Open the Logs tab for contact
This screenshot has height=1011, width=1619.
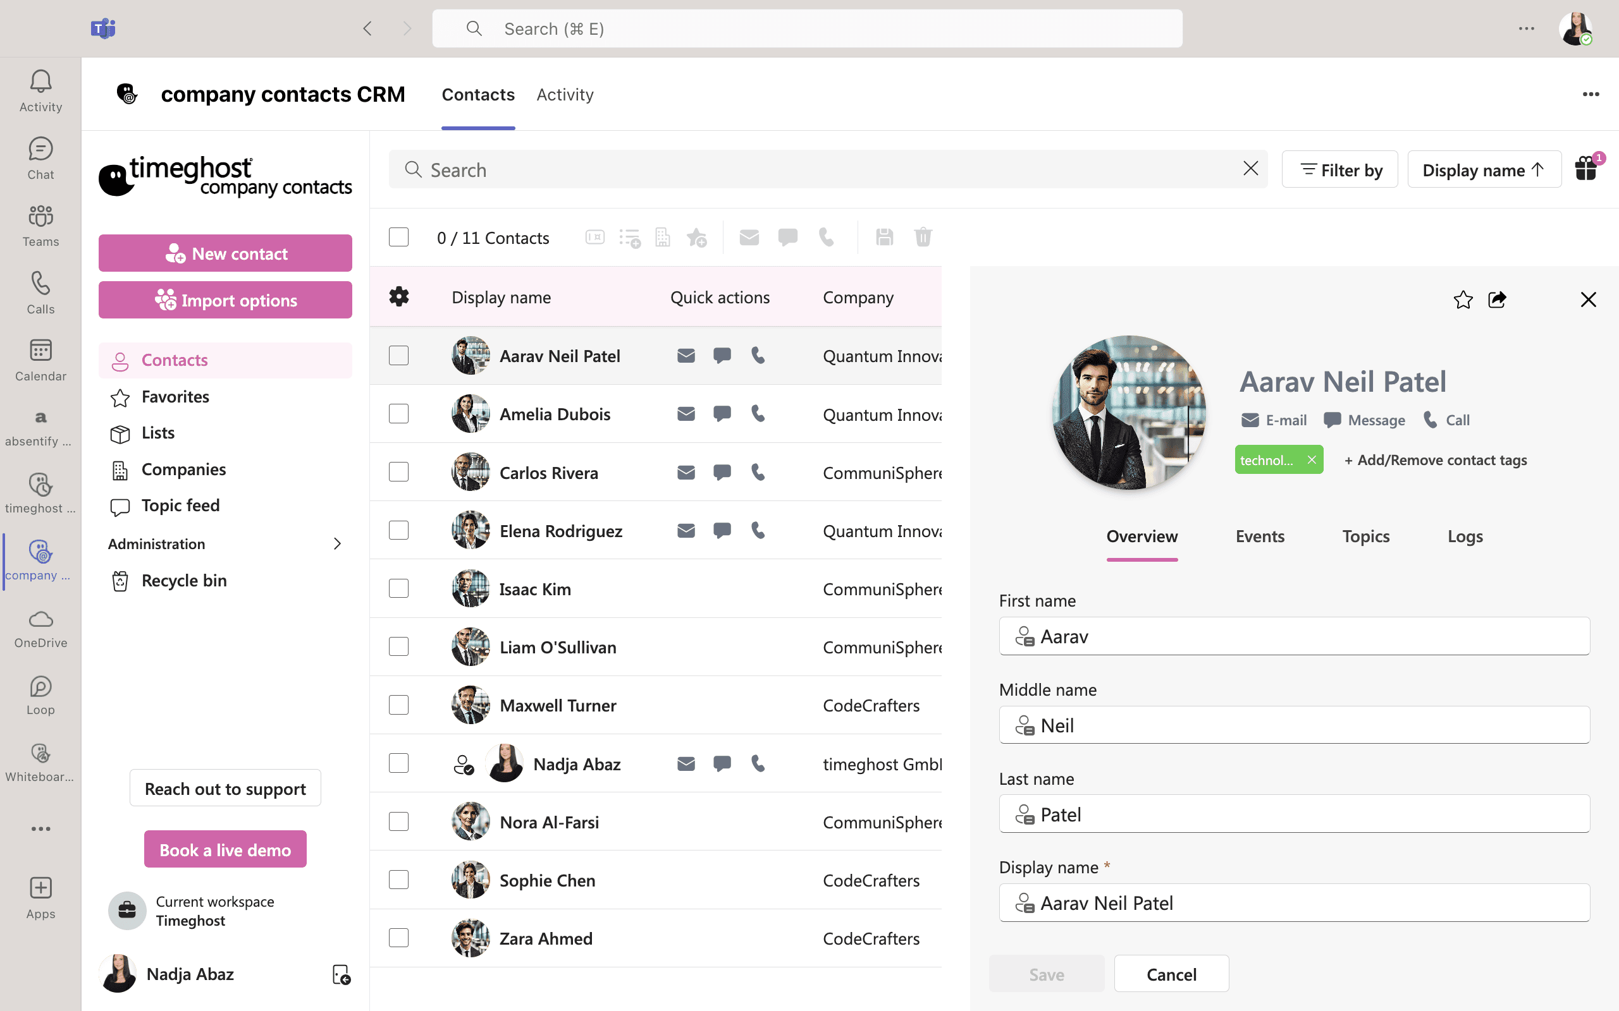pyautogui.click(x=1465, y=536)
